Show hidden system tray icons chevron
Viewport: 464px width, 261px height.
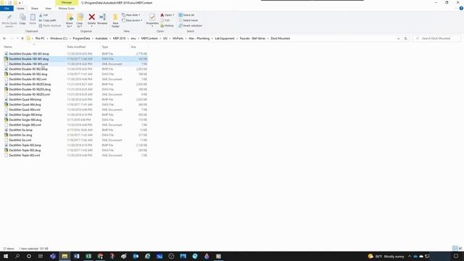click(410, 256)
